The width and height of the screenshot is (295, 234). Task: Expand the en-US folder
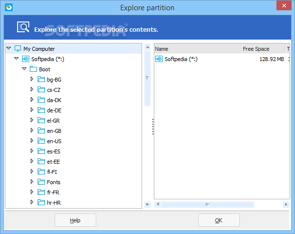32,141
